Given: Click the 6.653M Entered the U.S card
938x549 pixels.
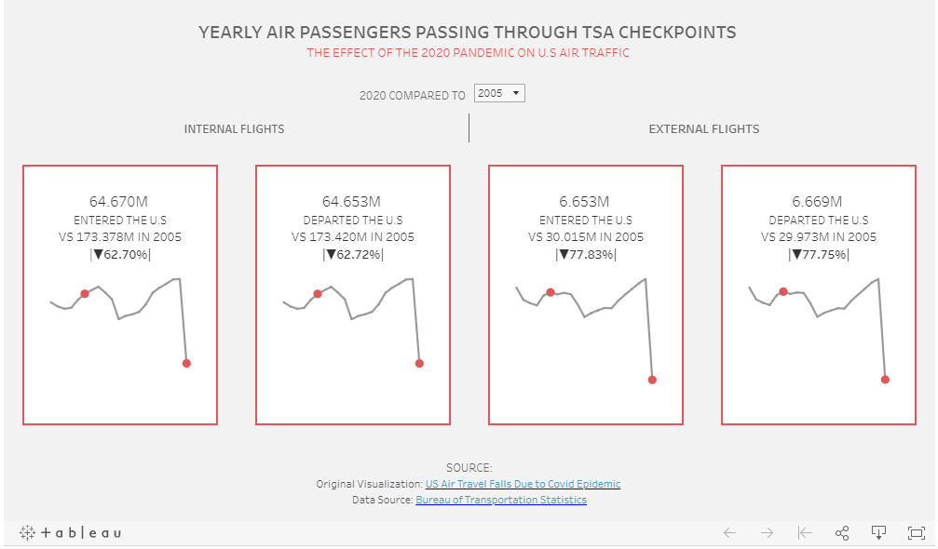Looking at the screenshot, I should [x=586, y=295].
